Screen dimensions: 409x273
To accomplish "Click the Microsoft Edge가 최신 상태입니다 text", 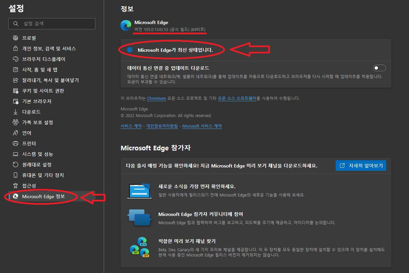I will click(x=175, y=50).
